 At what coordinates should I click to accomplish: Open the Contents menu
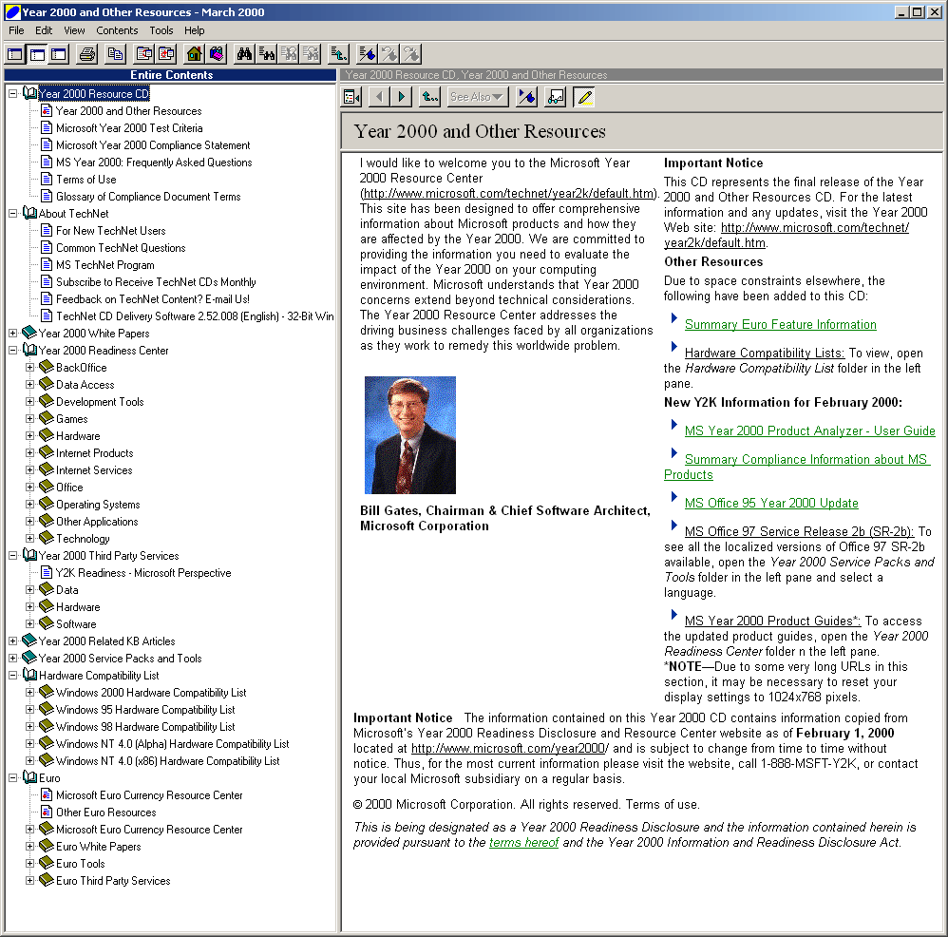coord(117,30)
